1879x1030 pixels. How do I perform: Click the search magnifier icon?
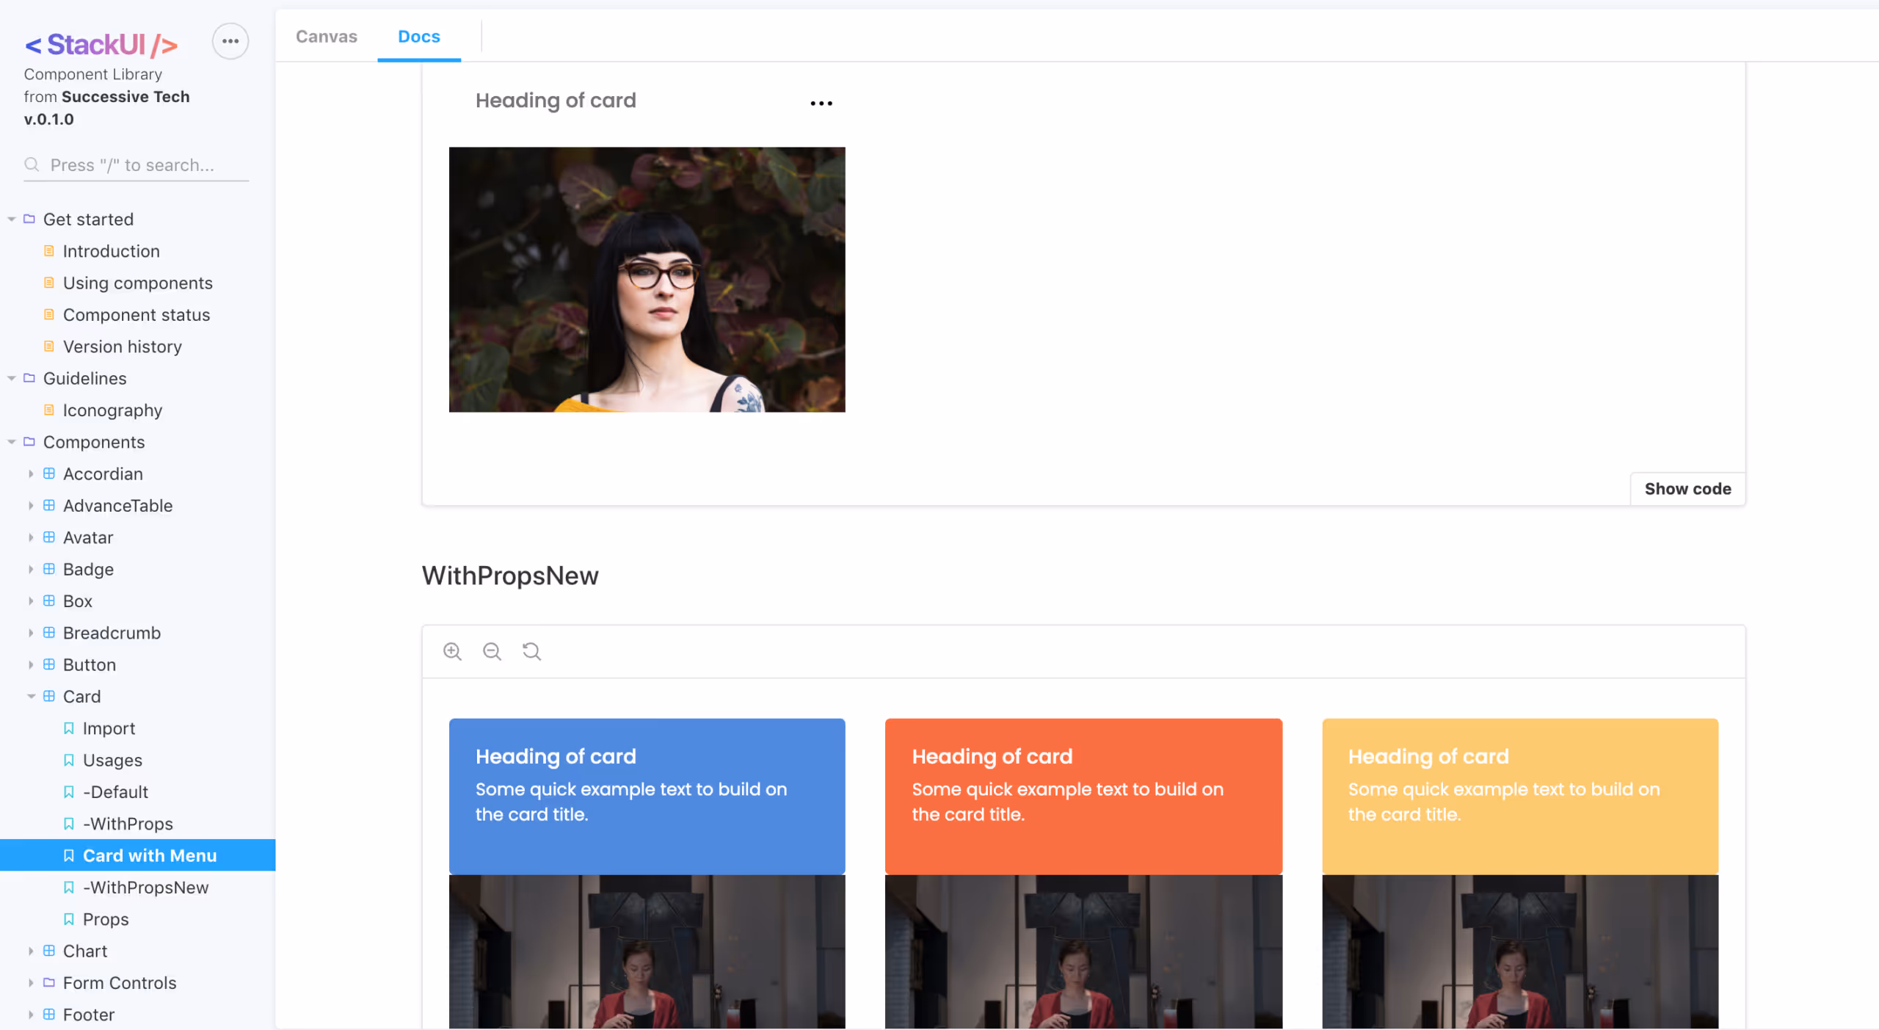(32, 164)
